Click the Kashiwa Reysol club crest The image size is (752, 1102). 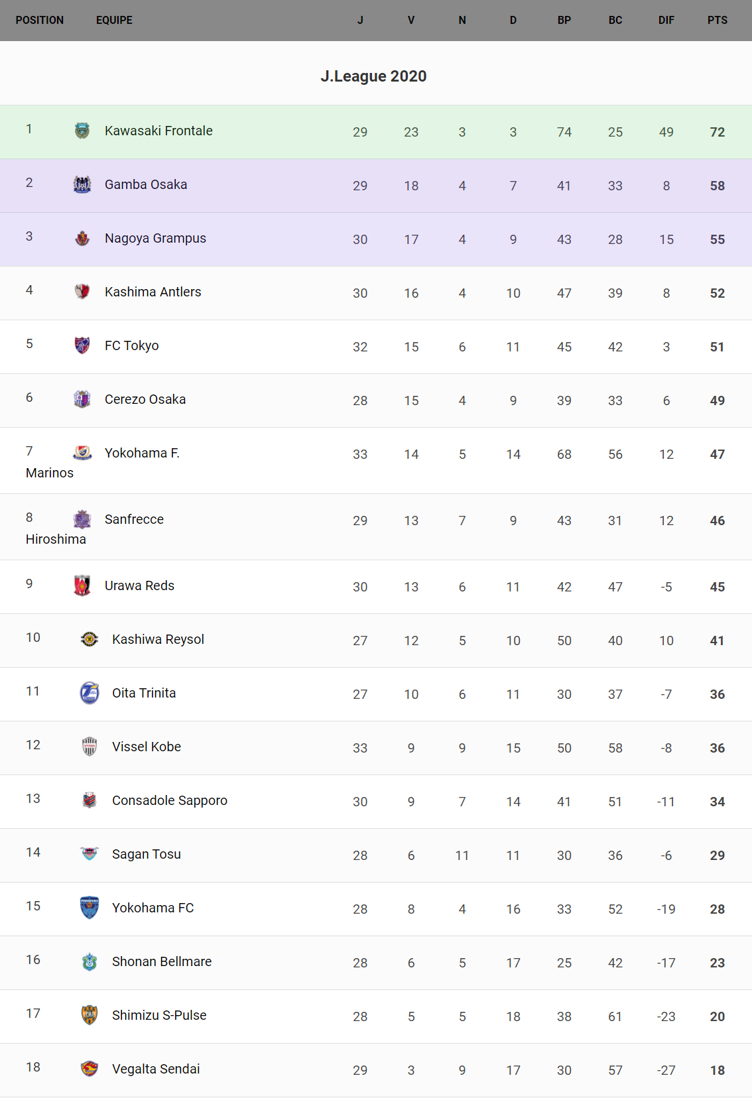(x=90, y=639)
